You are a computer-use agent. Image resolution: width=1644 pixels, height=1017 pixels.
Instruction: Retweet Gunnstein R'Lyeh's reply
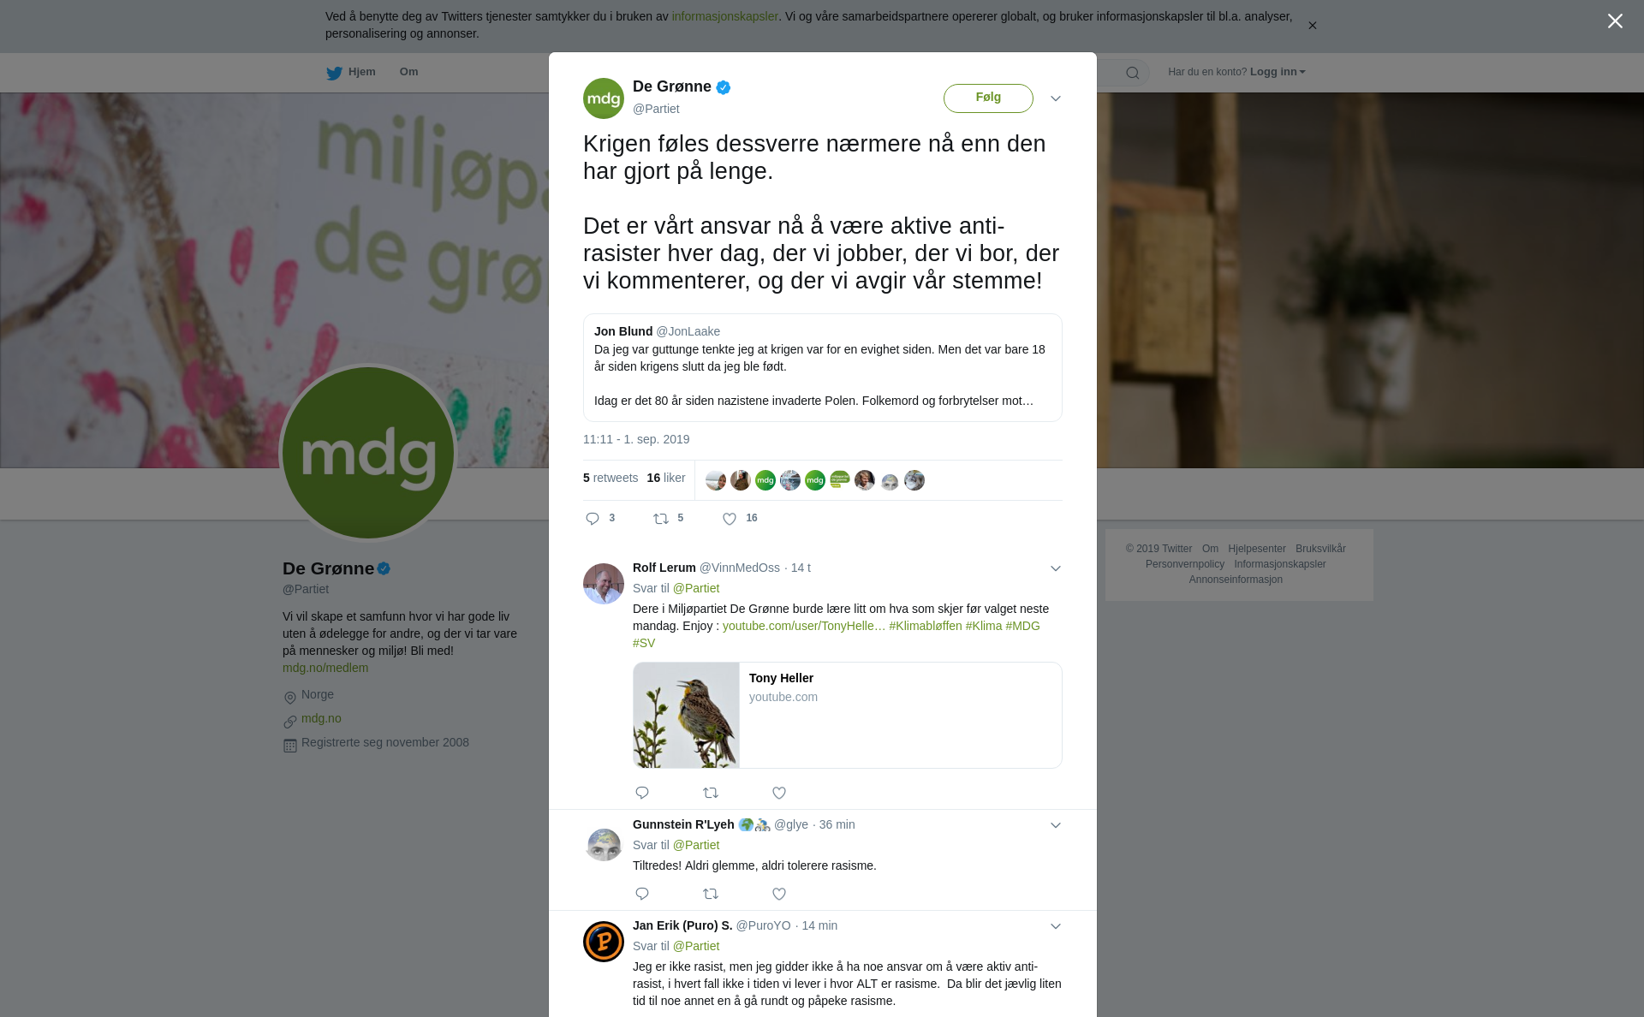(x=711, y=894)
